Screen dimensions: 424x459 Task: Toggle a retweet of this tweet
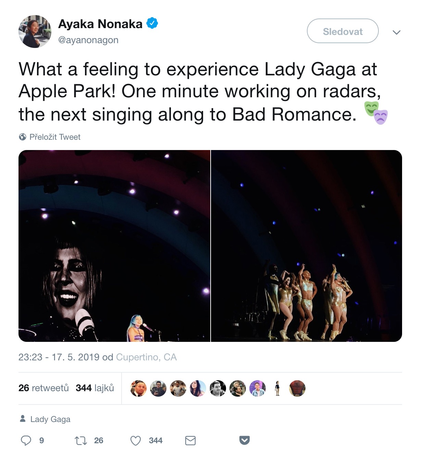pos(81,441)
